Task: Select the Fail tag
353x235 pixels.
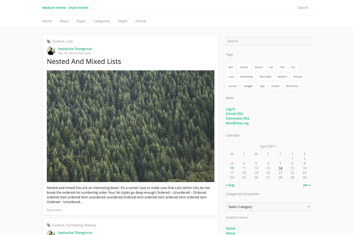Action: tap(271, 67)
